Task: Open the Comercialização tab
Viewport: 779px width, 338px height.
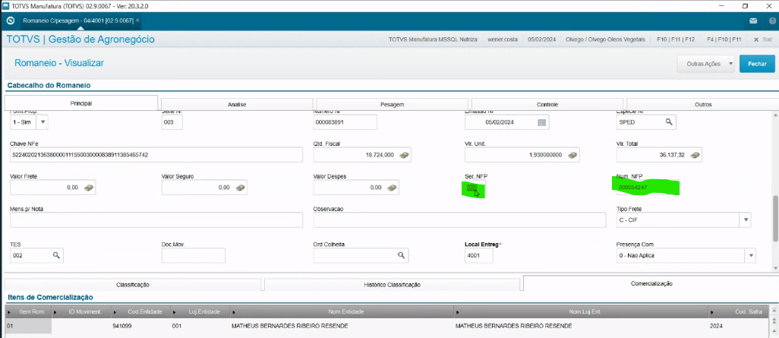Action: coord(651,283)
